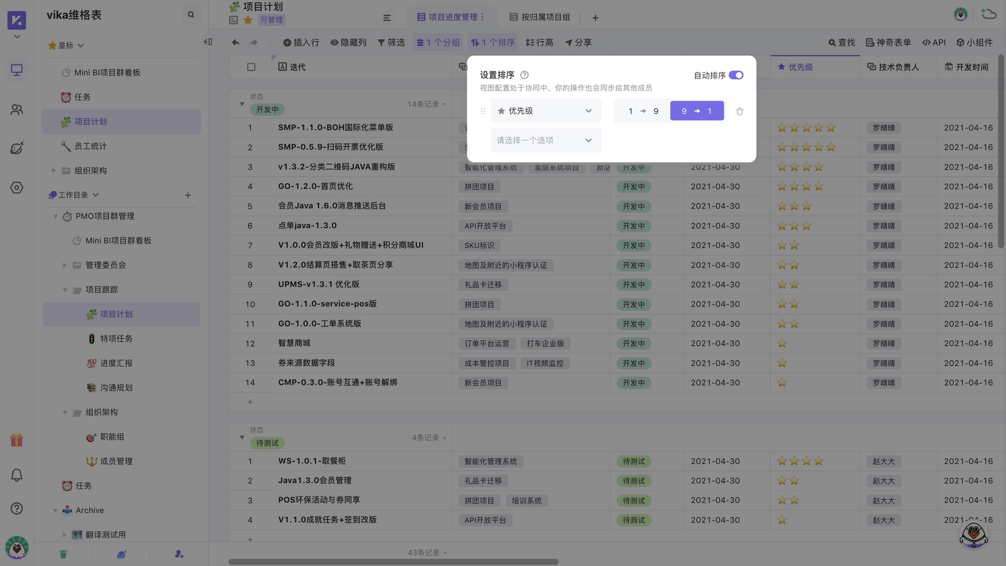Image resolution: width=1006 pixels, height=566 pixels.
Task: Open the help question mark icon
Action: coord(16,509)
